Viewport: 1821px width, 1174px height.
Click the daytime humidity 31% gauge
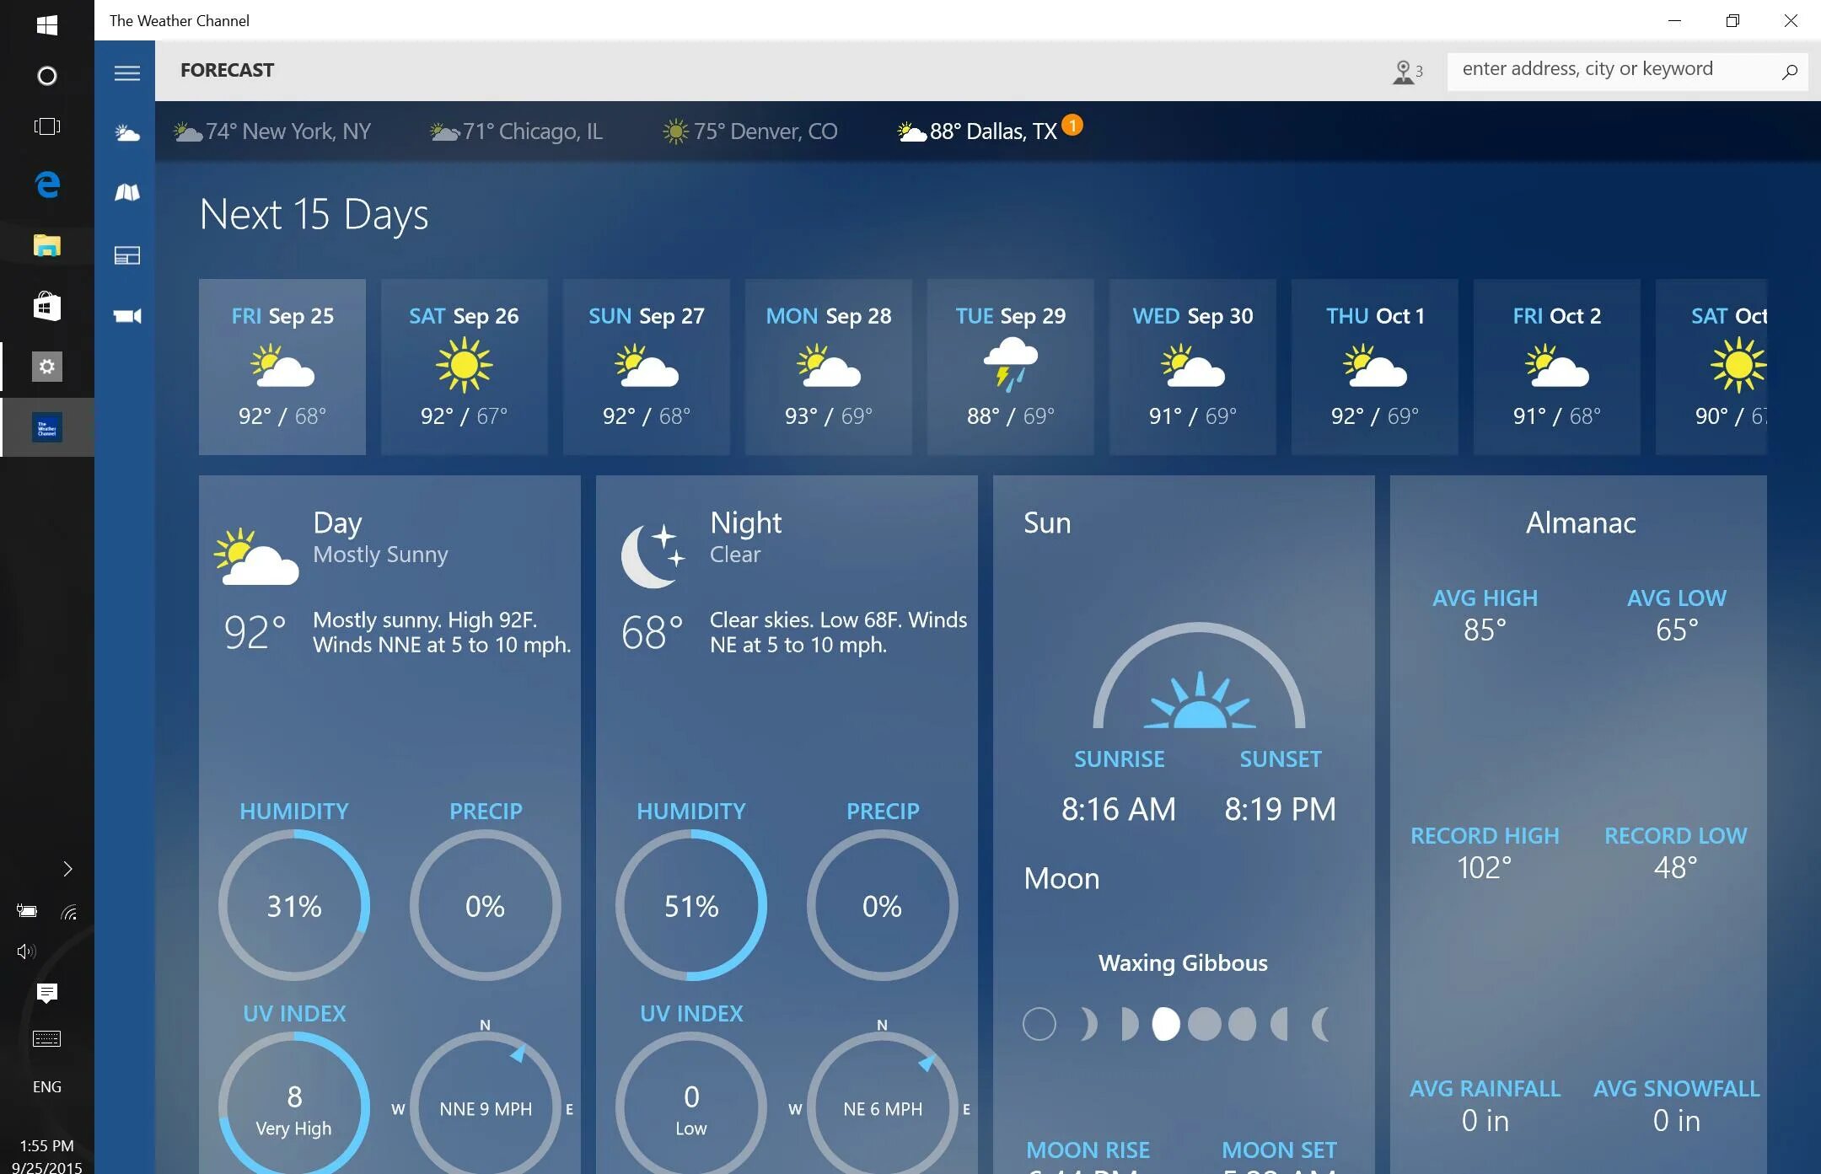click(x=293, y=905)
